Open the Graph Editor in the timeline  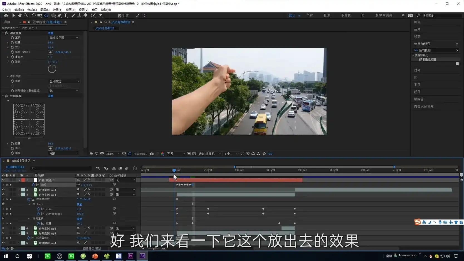pyautogui.click(x=135, y=168)
